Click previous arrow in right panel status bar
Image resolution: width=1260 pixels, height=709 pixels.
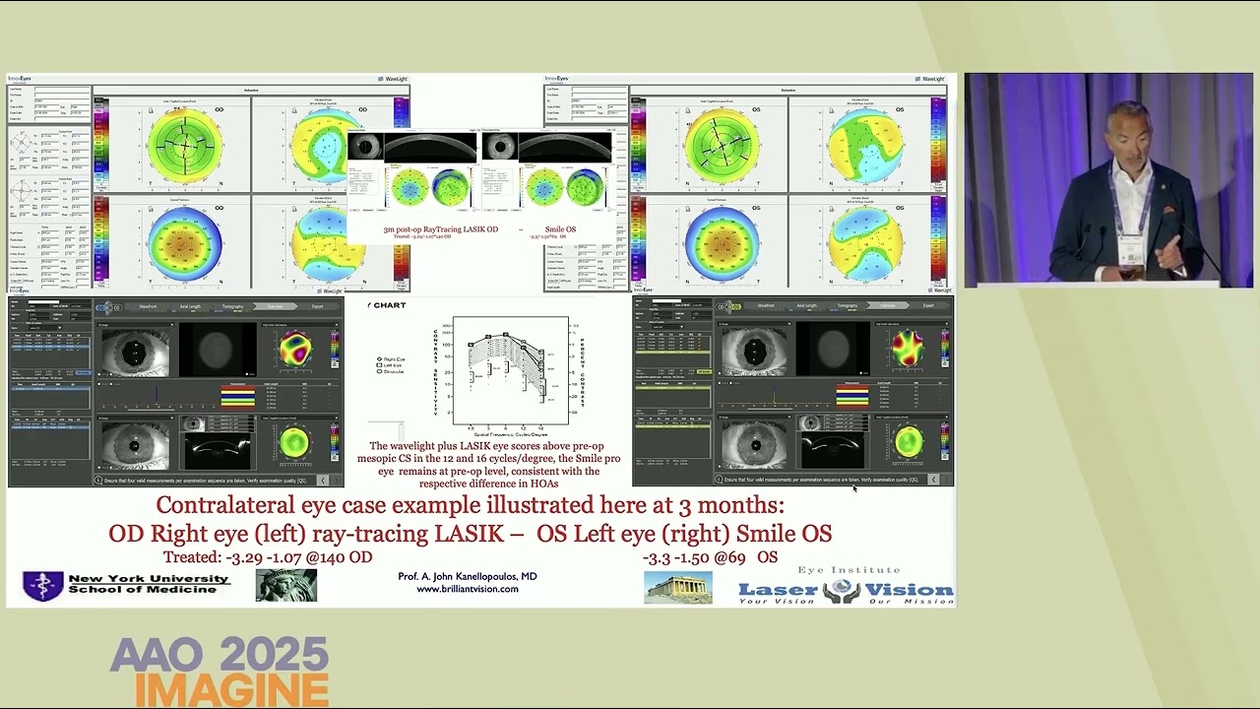click(x=933, y=480)
